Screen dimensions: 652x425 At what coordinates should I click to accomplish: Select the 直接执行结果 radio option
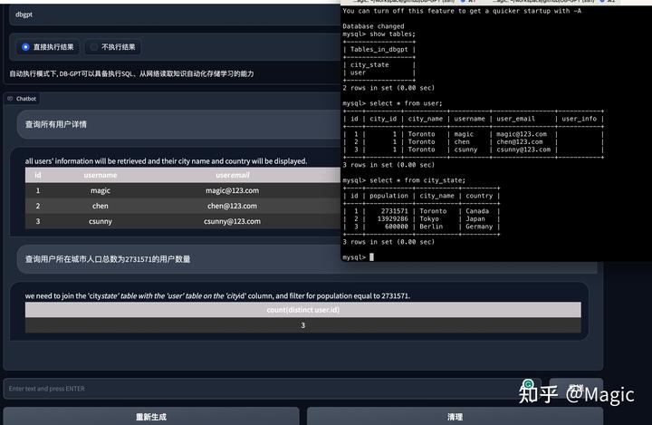click(48, 47)
